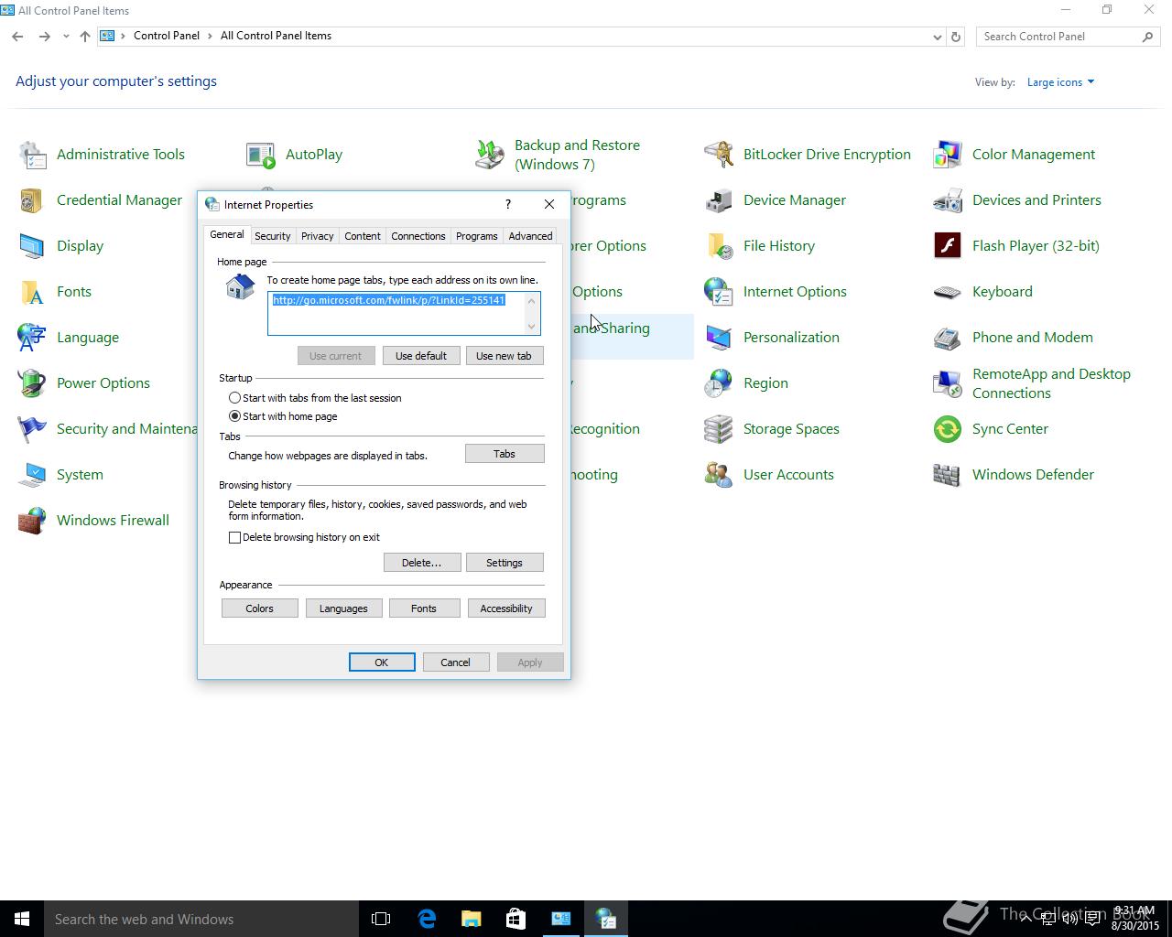
Task: Click the Refresh address bar button
Action: click(956, 37)
